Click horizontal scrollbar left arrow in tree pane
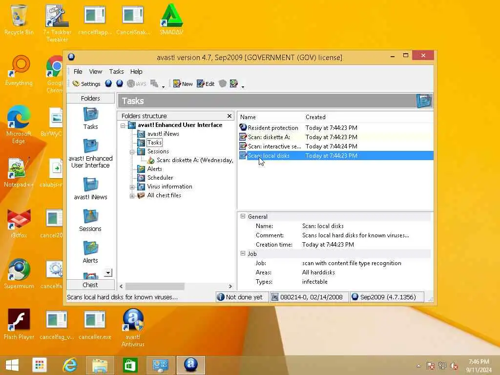Image resolution: width=500 pixels, height=375 pixels. 121,286
